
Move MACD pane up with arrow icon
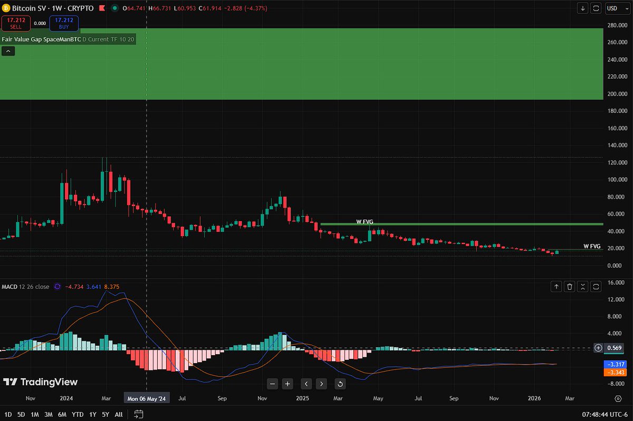point(557,287)
